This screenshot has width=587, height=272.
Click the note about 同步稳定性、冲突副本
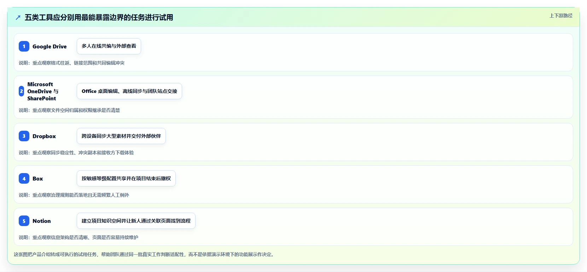pos(76,153)
